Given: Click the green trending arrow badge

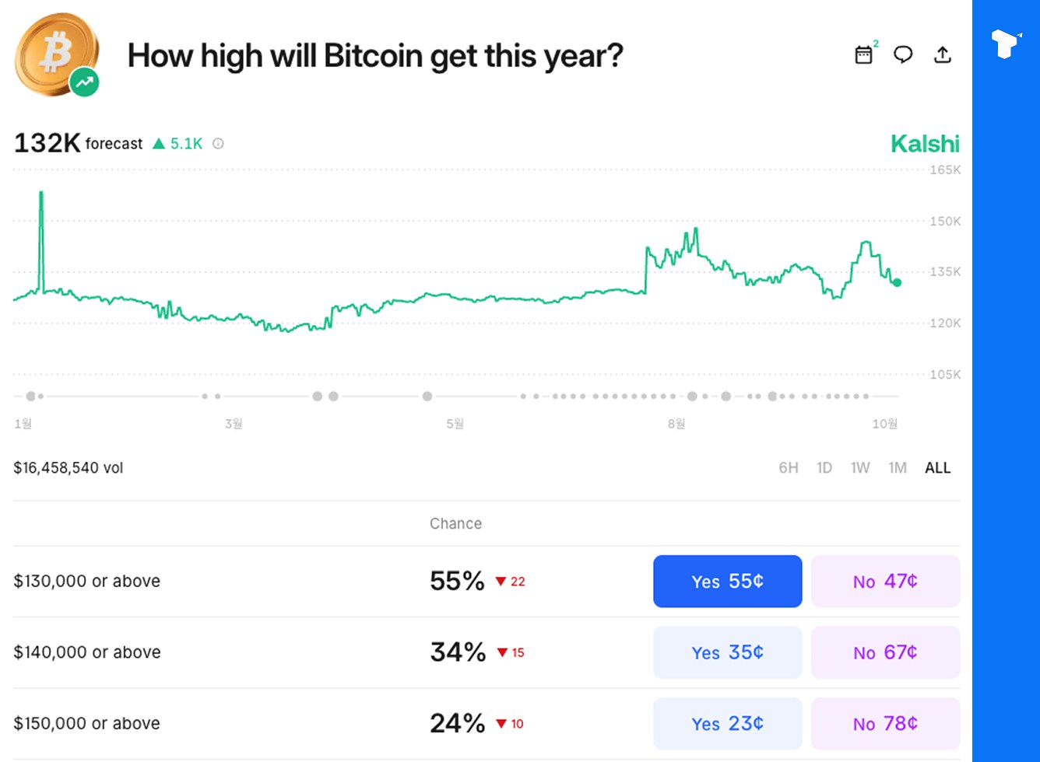Looking at the screenshot, I should (x=84, y=81).
